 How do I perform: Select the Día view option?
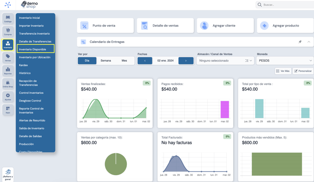pyautogui.click(x=87, y=61)
